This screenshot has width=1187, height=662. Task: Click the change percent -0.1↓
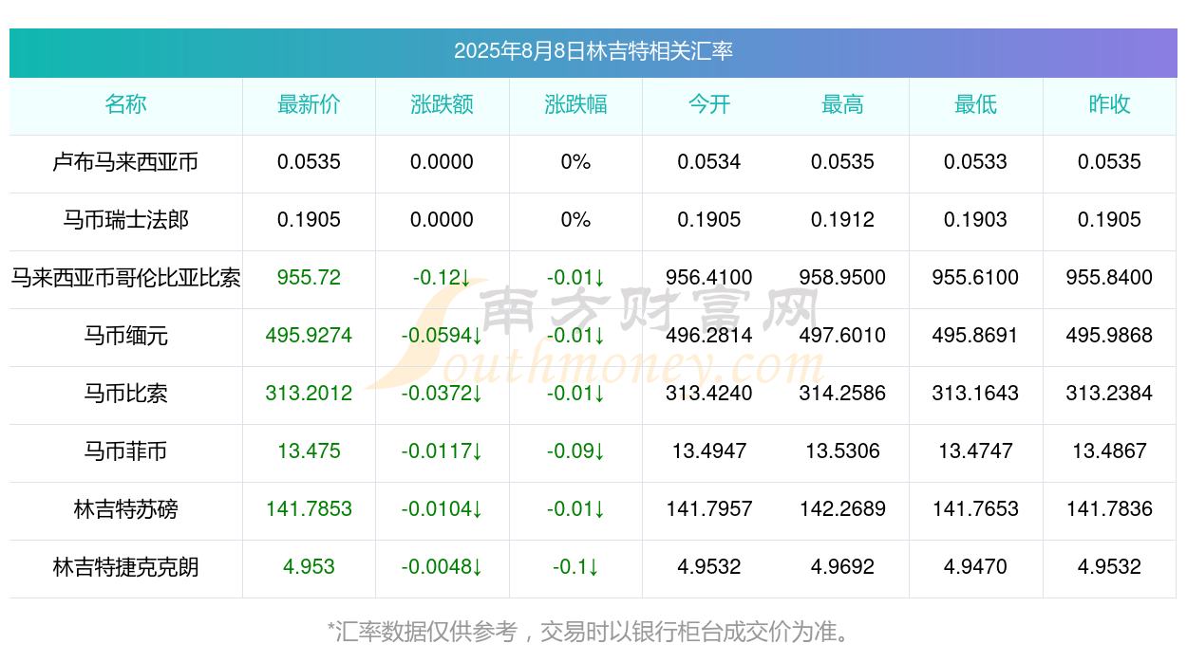575,567
